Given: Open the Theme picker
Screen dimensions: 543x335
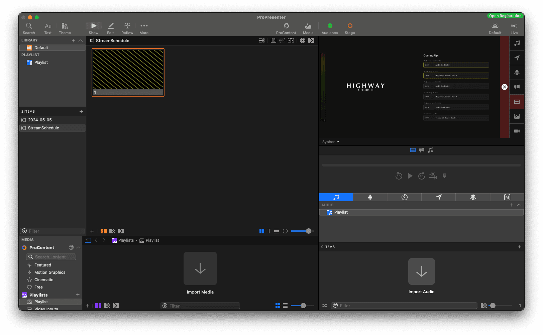Looking at the screenshot, I should (65, 28).
